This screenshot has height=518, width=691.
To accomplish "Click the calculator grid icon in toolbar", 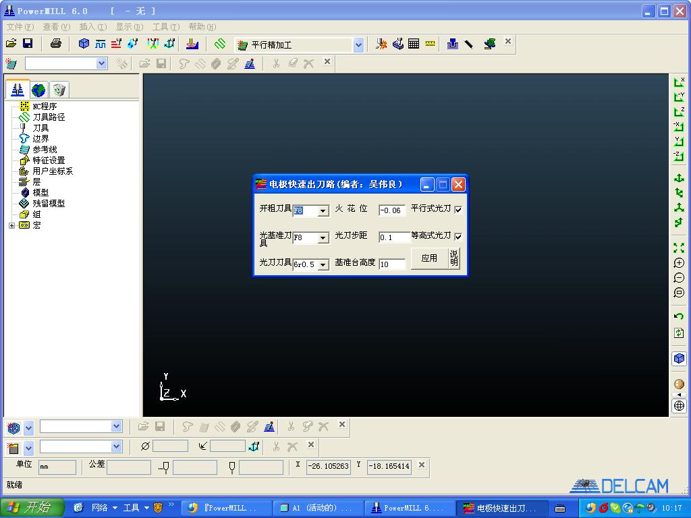I will click(x=414, y=44).
